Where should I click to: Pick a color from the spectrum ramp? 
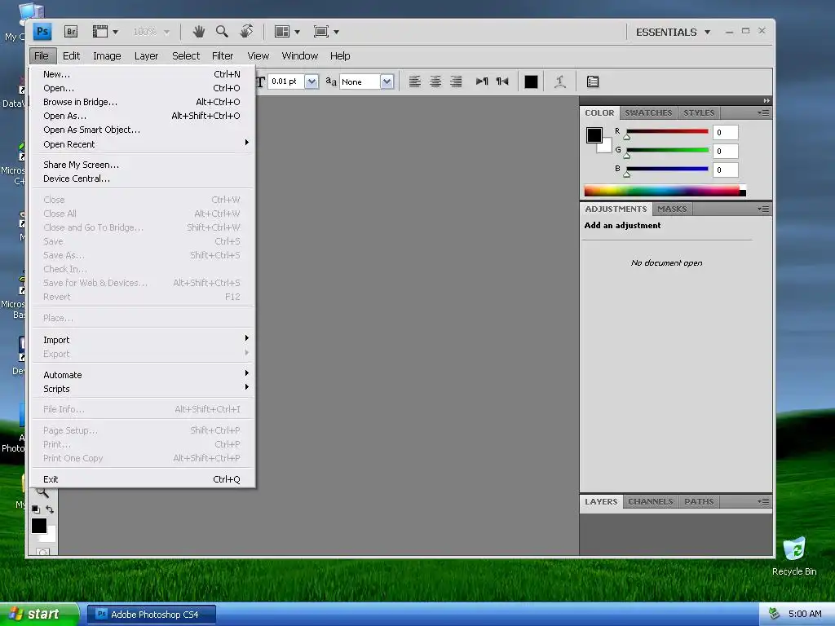click(665, 191)
